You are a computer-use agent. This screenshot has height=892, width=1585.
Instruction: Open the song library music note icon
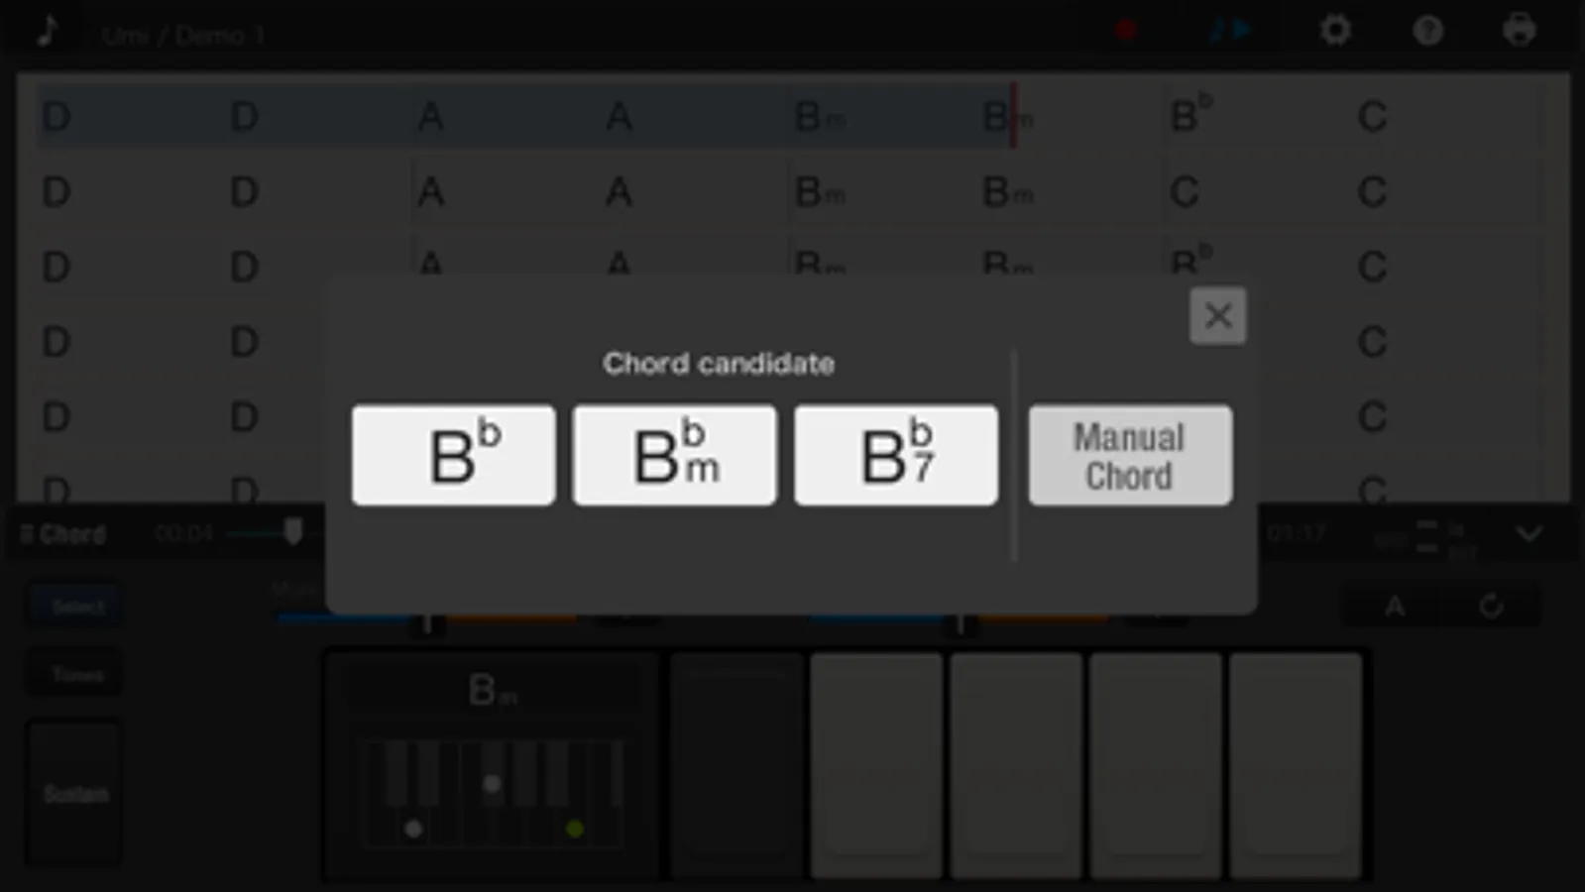click(x=47, y=32)
